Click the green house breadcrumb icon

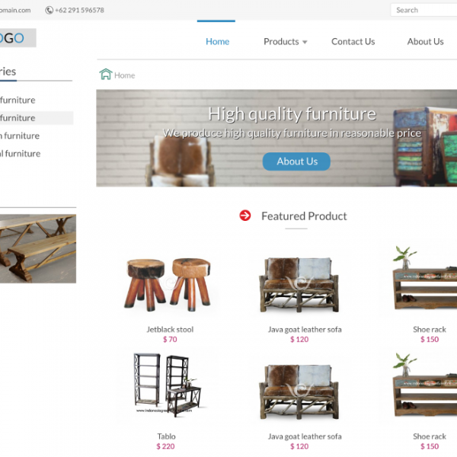click(x=106, y=74)
